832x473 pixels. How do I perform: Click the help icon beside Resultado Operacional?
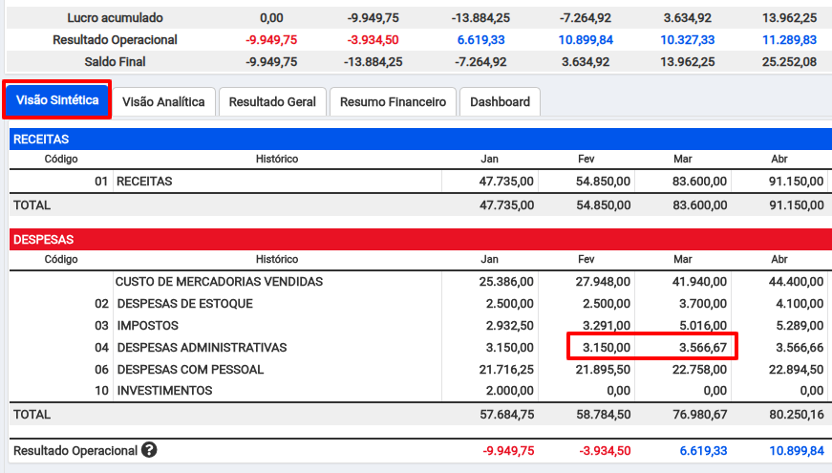(x=149, y=451)
